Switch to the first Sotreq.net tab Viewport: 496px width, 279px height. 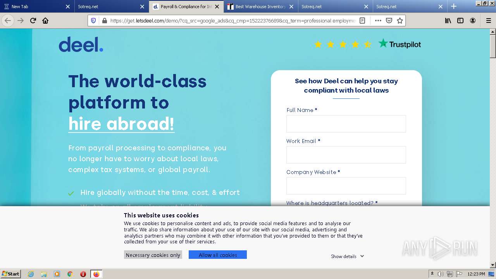pos(111,6)
